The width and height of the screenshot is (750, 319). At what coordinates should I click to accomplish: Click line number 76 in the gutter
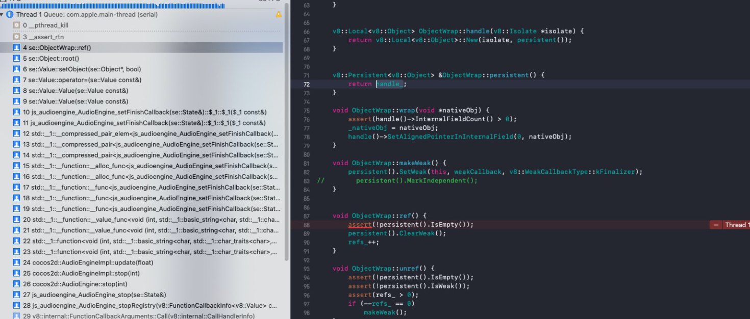tap(306, 119)
